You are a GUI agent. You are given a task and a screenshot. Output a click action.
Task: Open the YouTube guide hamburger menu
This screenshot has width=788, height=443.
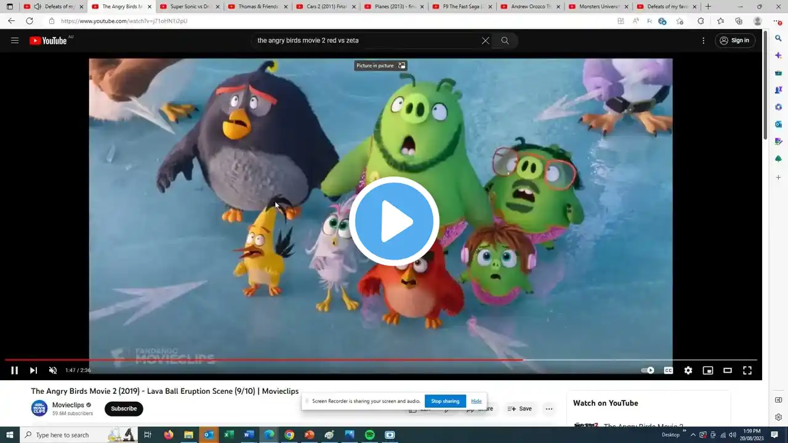tap(15, 41)
